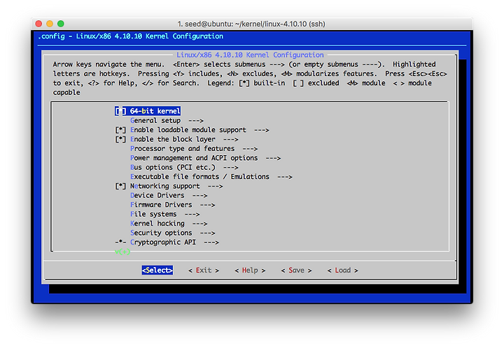
Task: Toggle Networking support checkbox
Action: point(120,186)
